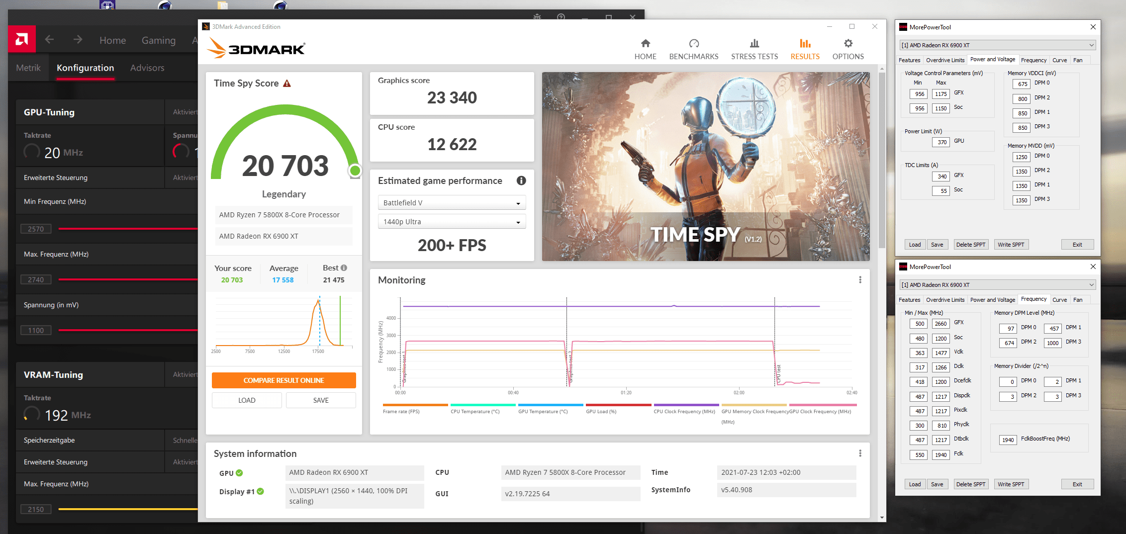
Task: Click the TDC Limits GFX field 340
Action: [x=941, y=177]
